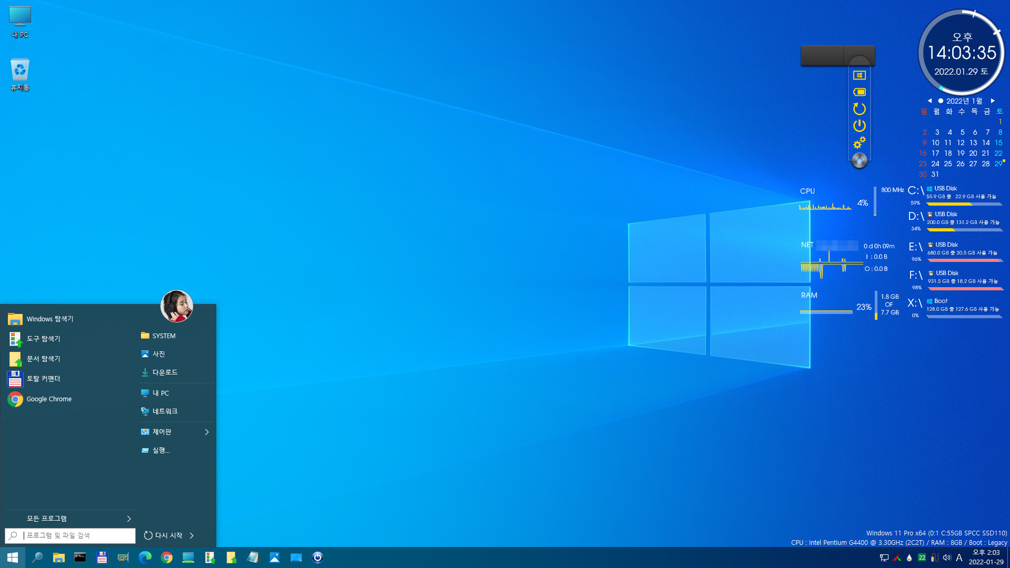
Task: Focus the 프로그램 및 파일 검색 search box
Action: [x=70, y=535]
